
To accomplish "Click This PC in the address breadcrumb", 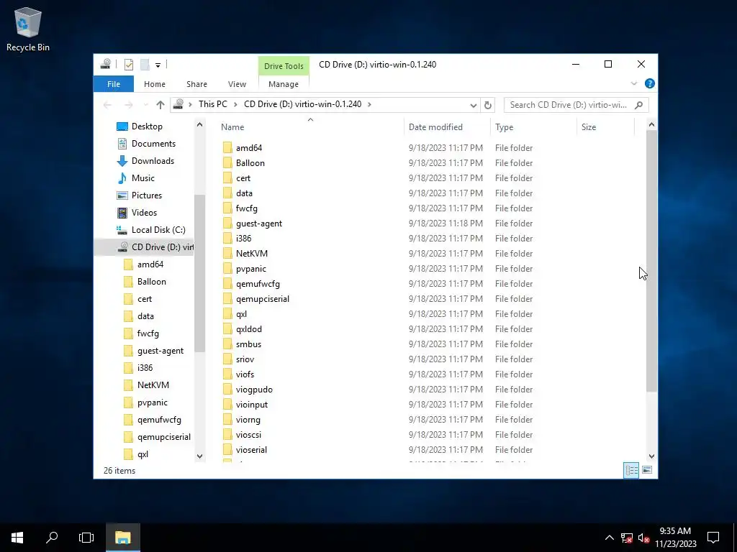I will (212, 104).
